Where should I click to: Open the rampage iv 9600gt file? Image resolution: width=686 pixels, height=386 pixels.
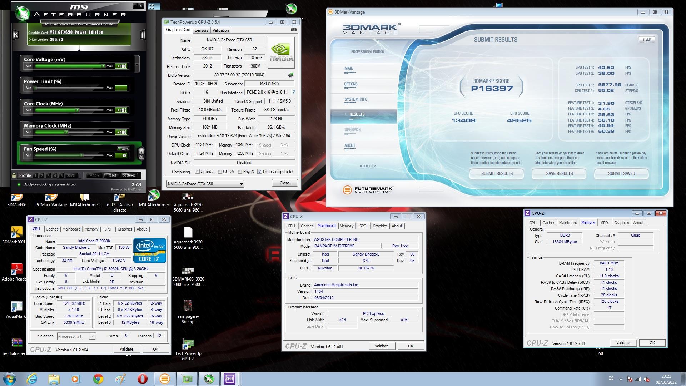coord(188,312)
